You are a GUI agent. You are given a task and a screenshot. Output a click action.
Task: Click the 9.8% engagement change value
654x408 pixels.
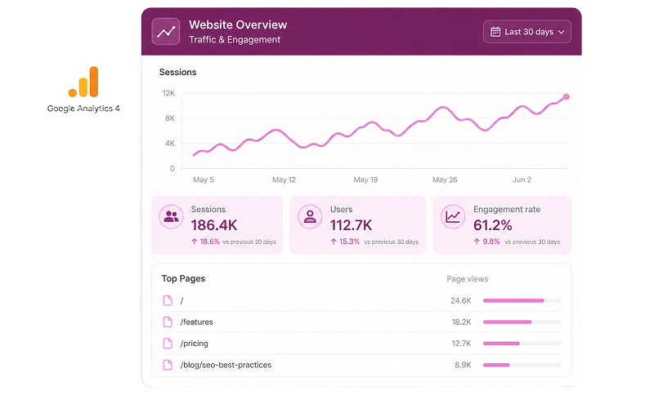coord(491,242)
